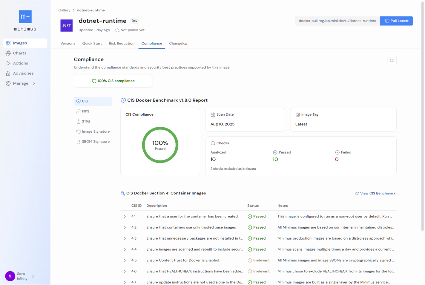This screenshot has width=425, height=285.
Task: Expand CIS row 4.1 details
Action: 125,217
